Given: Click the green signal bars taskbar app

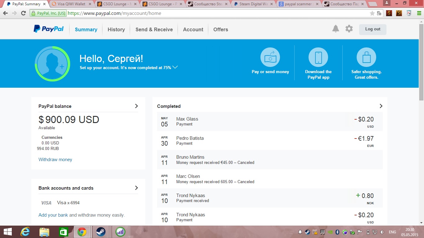Looking at the screenshot, I should pyautogui.click(x=120, y=232).
